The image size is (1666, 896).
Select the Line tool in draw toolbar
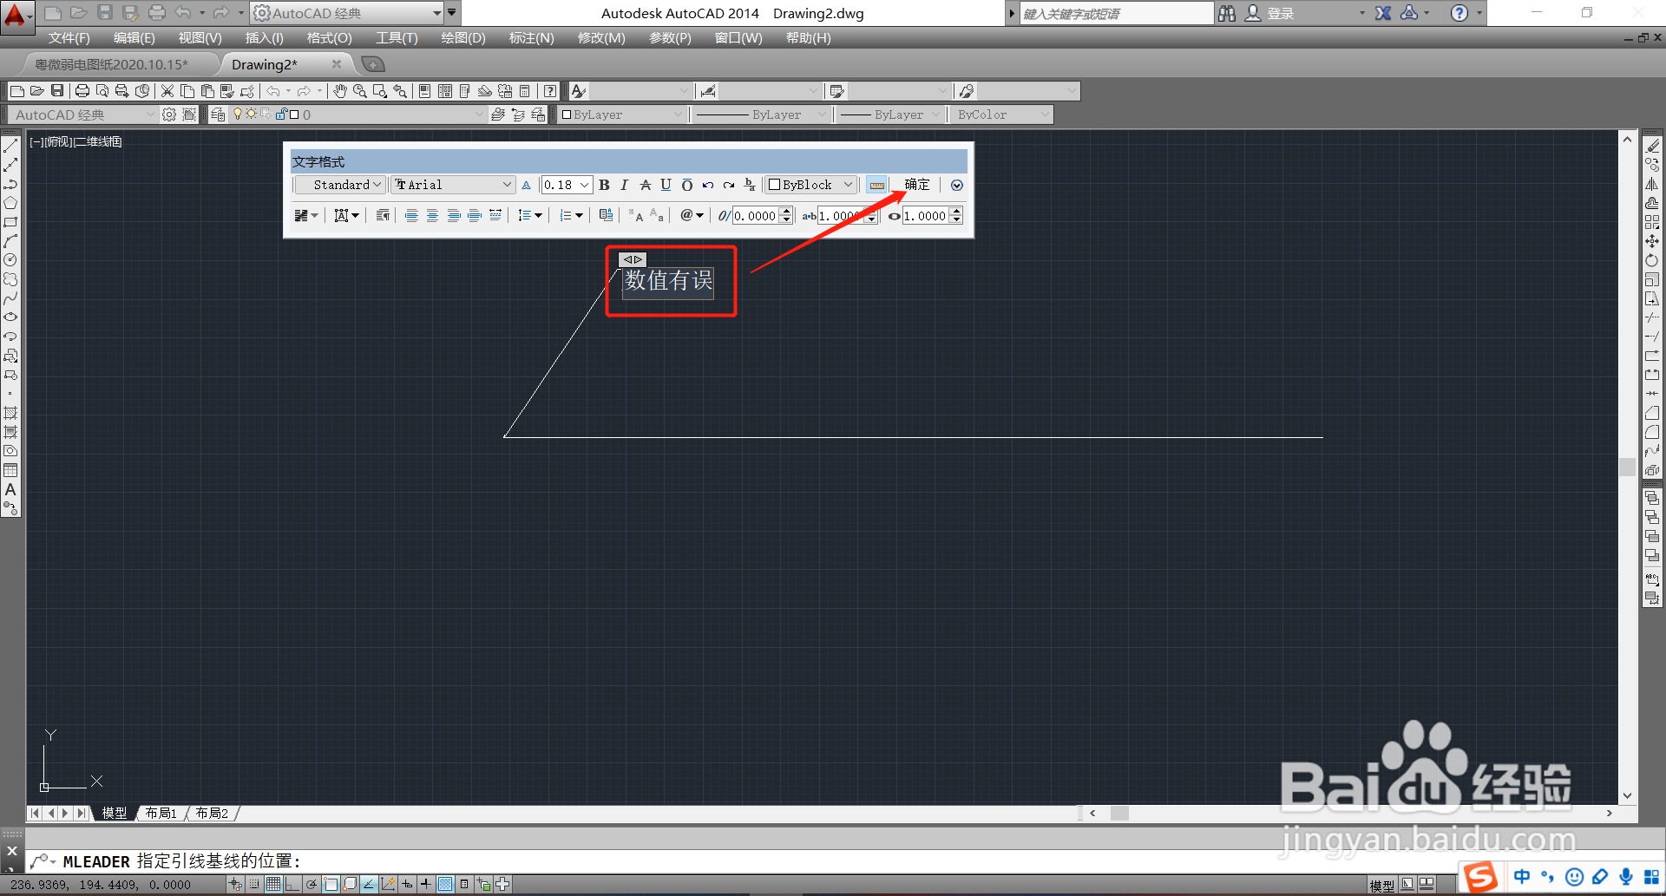pyautogui.click(x=10, y=146)
